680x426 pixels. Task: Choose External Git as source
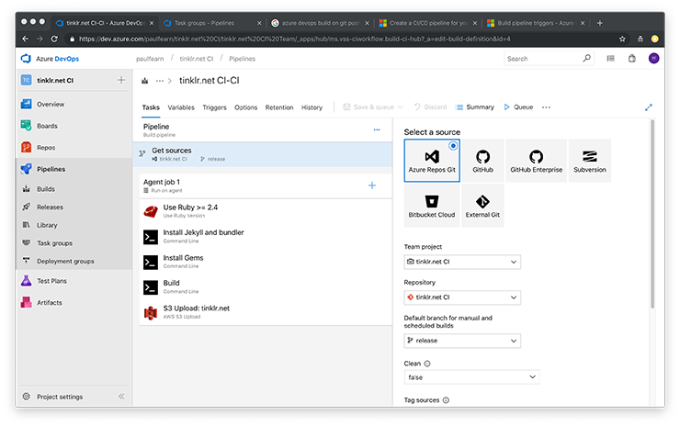(x=482, y=206)
